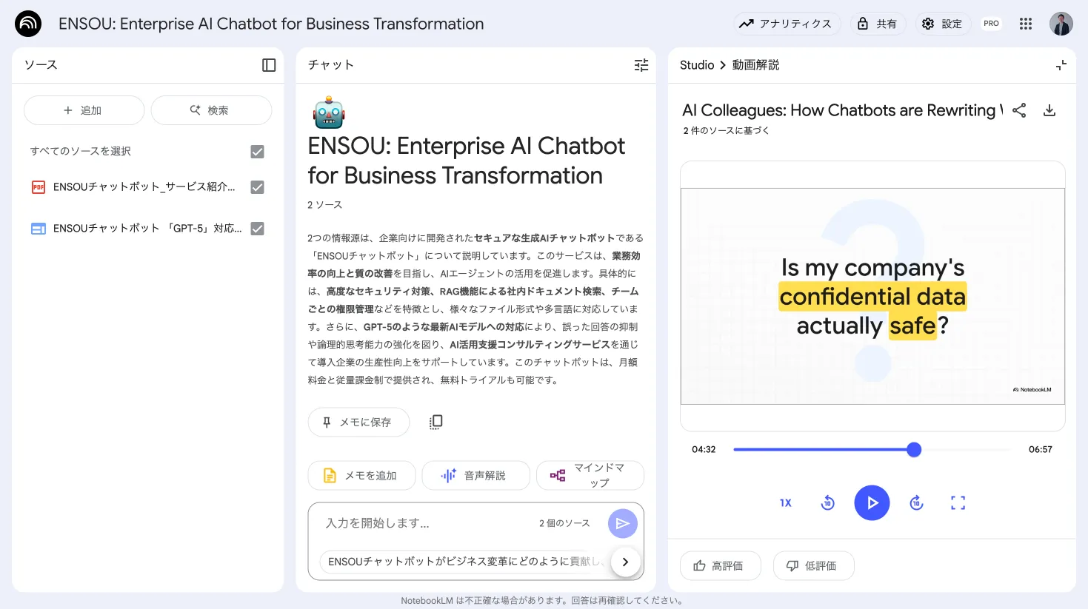1088x609 pixels.
Task: Click the 2 個のソース indicator
Action: click(564, 523)
